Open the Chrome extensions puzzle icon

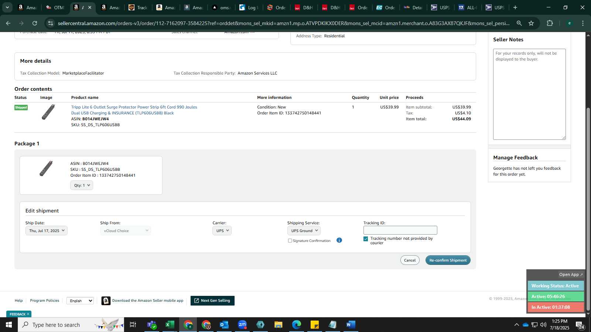(550, 23)
